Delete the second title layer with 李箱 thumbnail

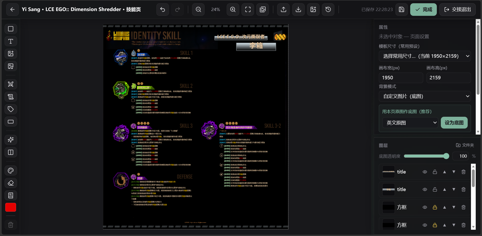tap(464, 190)
